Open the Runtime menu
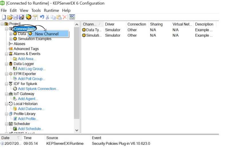This screenshot has width=226, height=148. pyautogui.click(x=51, y=10)
